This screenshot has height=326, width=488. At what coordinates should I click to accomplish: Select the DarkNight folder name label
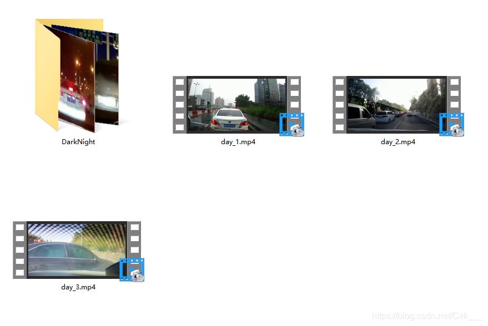coord(78,142)
